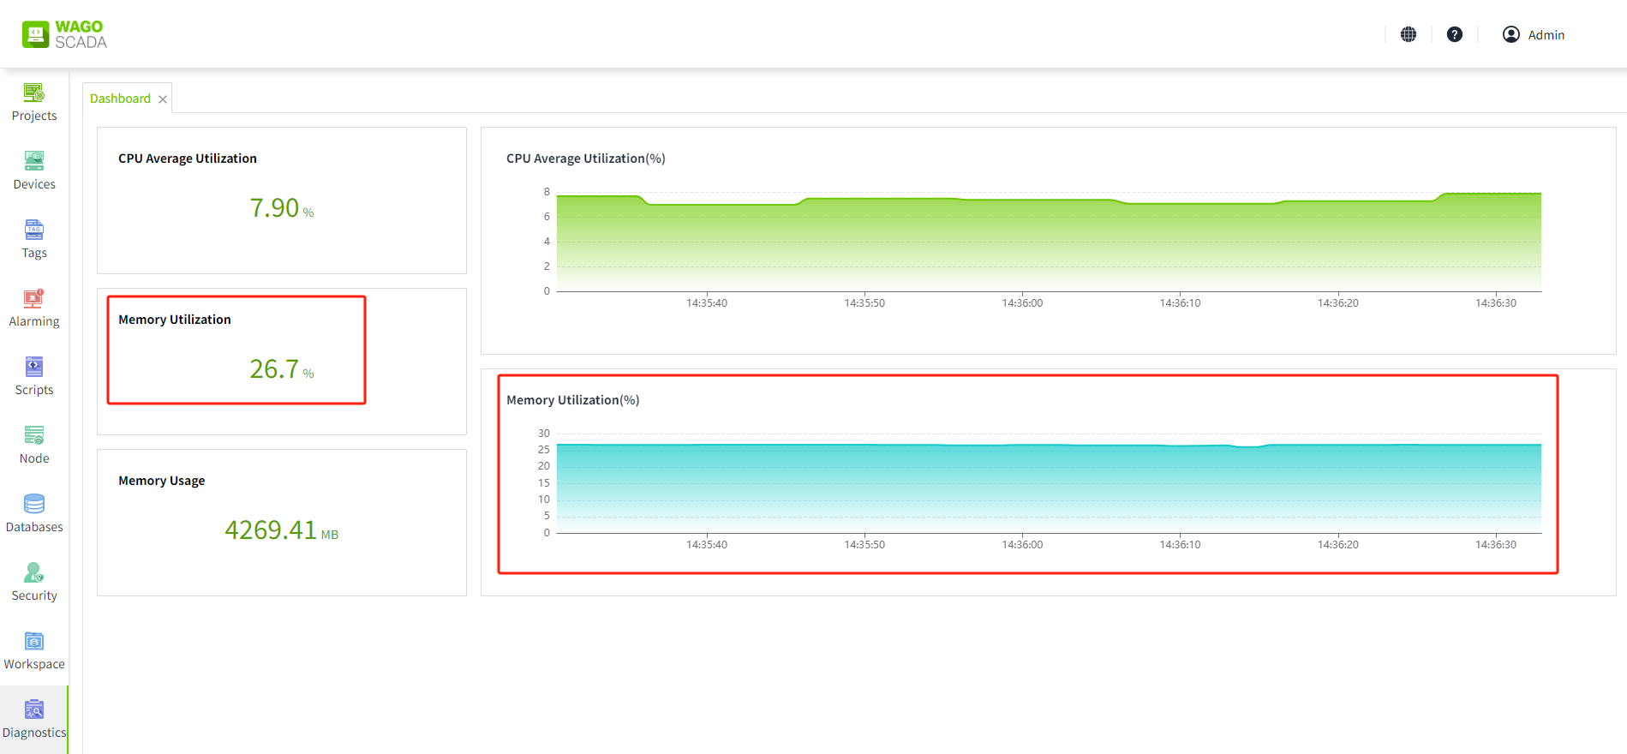The image size is (1627, 754).
Task: Open the Node sidebar icon
Action: 34,435
